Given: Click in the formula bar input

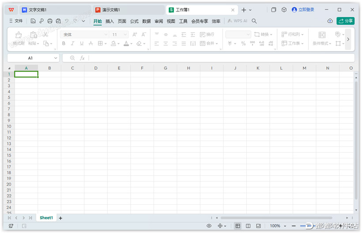Looking at the screenshot, I should click(x=222, y=58).
